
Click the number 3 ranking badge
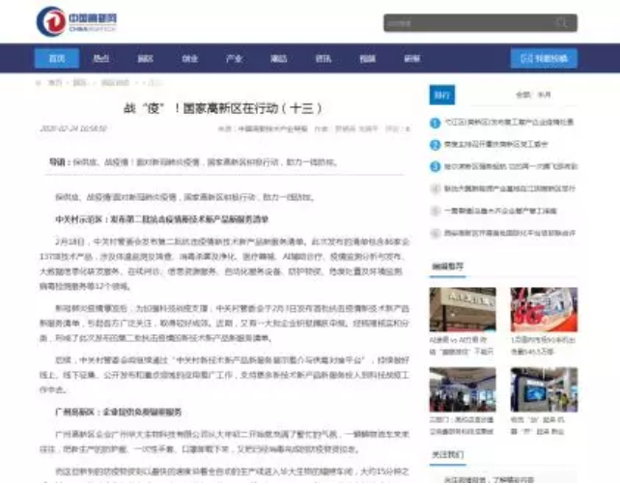(436, 165)
